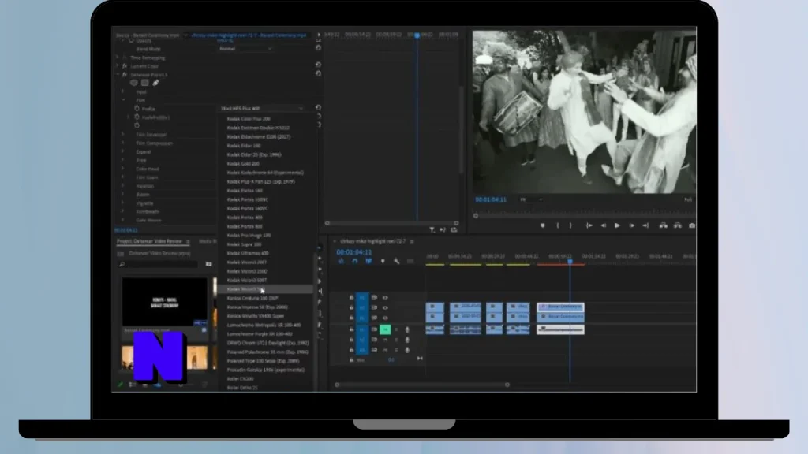The height and width of the screenshot is (454, 808).
Task: Expand the Film Grain section
Action: tap(122, 177)
